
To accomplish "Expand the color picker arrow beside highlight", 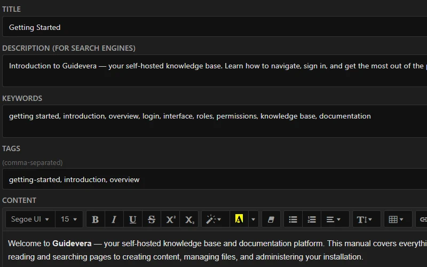I will point(253,219).
